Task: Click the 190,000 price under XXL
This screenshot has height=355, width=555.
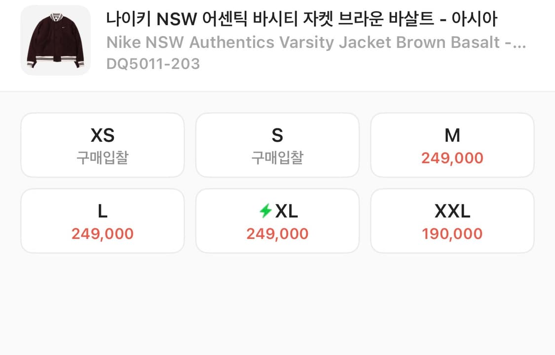Action: tap(452, 234)
